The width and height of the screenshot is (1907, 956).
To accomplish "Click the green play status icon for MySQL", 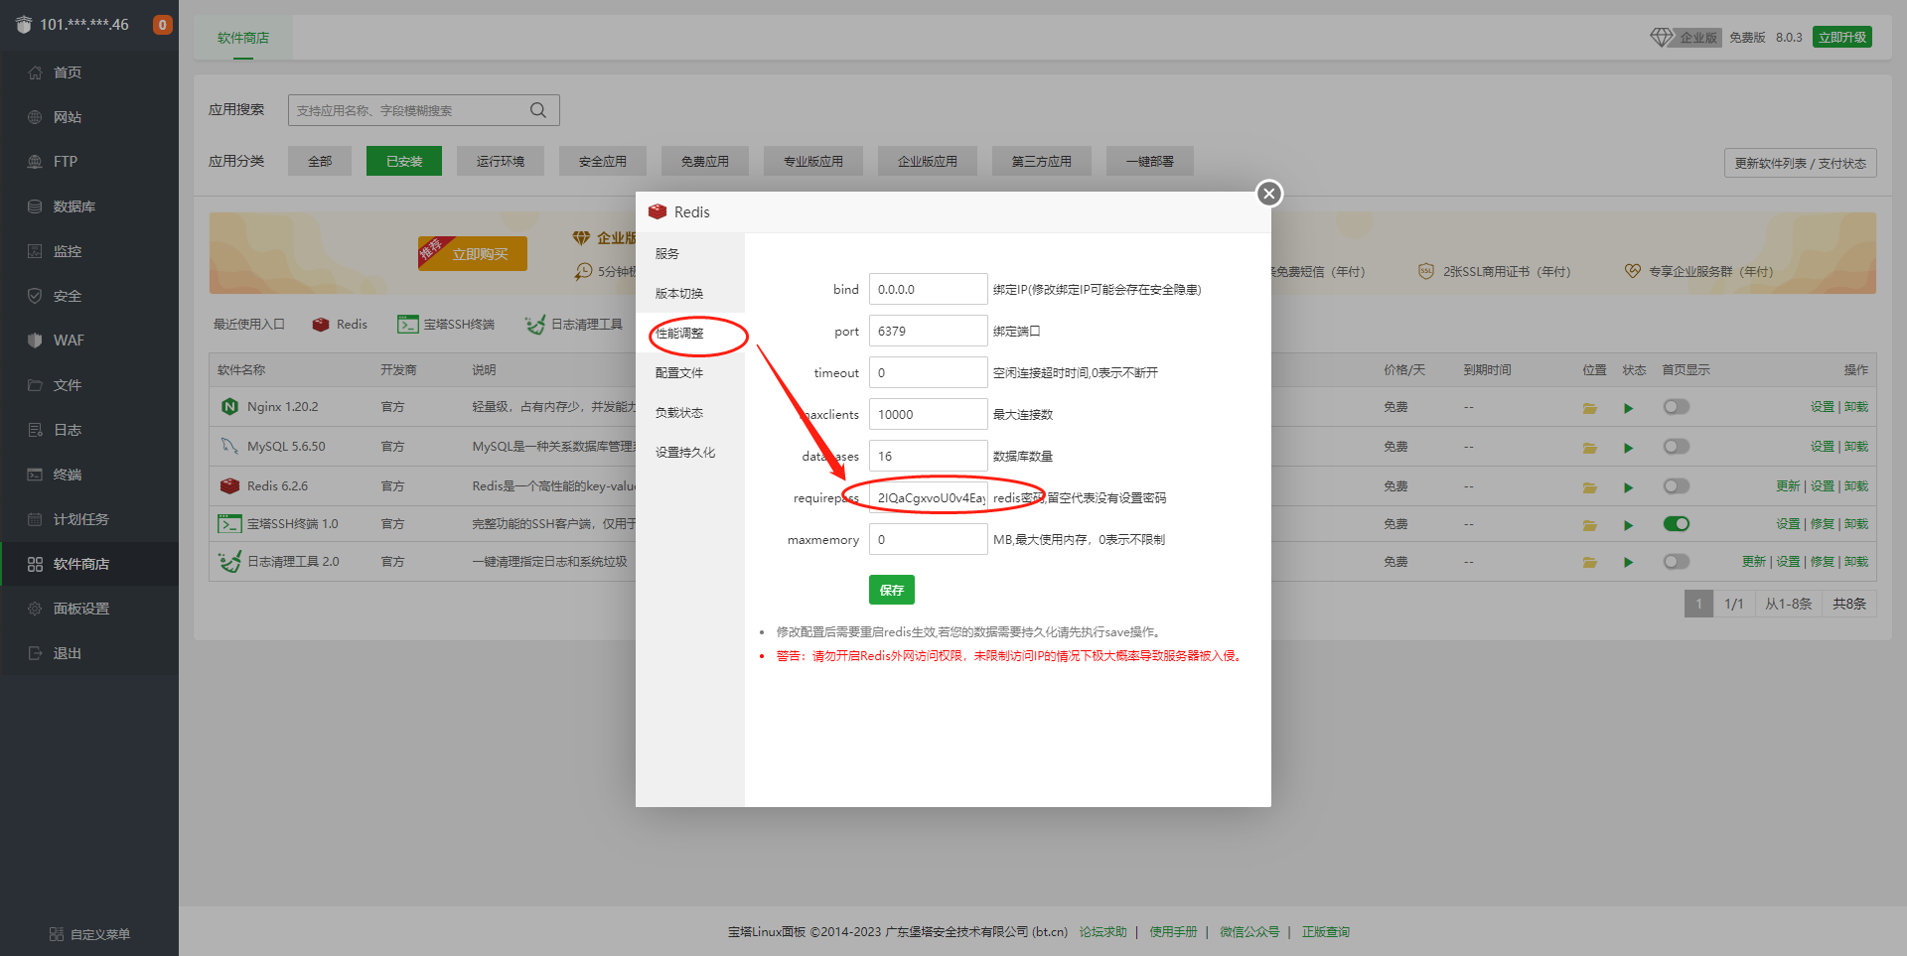I will click(x=1628, y=448).
